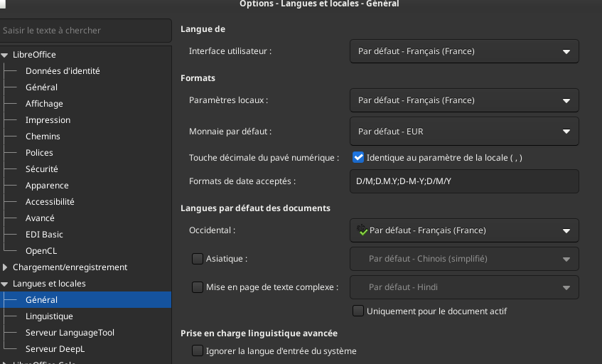Collapse the LibreOffice tree node

pyautogui.click(x=6, y=55)
